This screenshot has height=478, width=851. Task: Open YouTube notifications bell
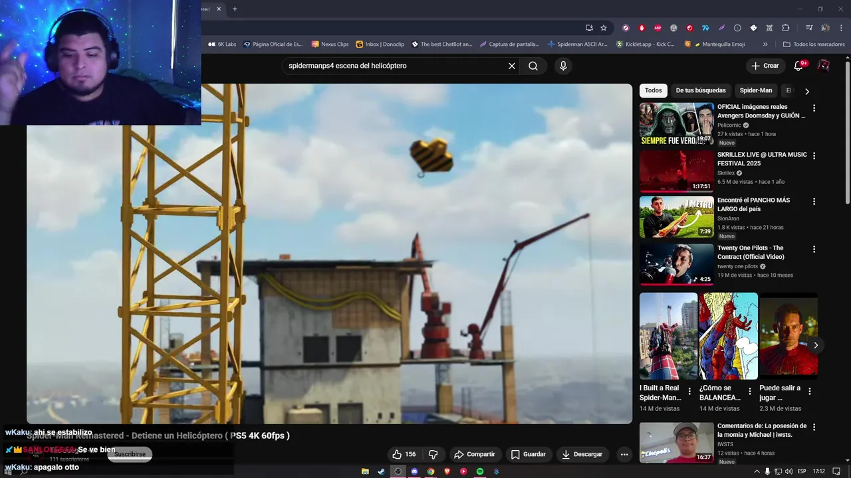click(800, 66)
